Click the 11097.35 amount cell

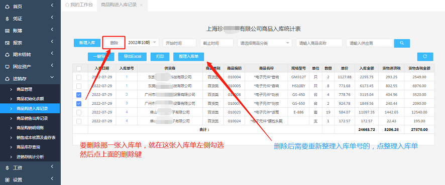(366, 112)
